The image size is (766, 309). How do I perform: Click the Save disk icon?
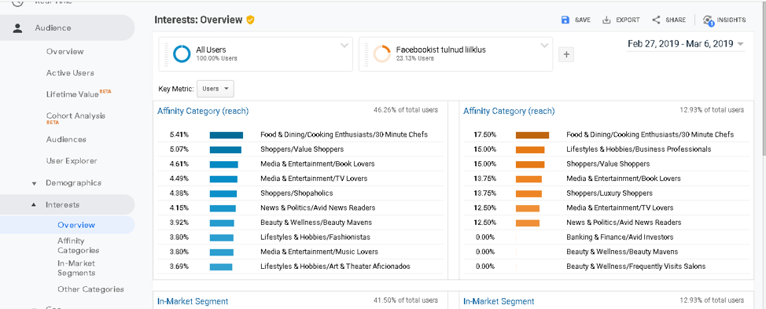(x=565, y=20)
